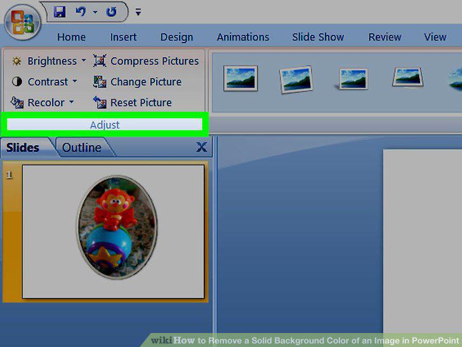Viewport: 462px width, 347px height.
Task: Open the Undo history dropdown arrow
Action: [x=95, y=12]
